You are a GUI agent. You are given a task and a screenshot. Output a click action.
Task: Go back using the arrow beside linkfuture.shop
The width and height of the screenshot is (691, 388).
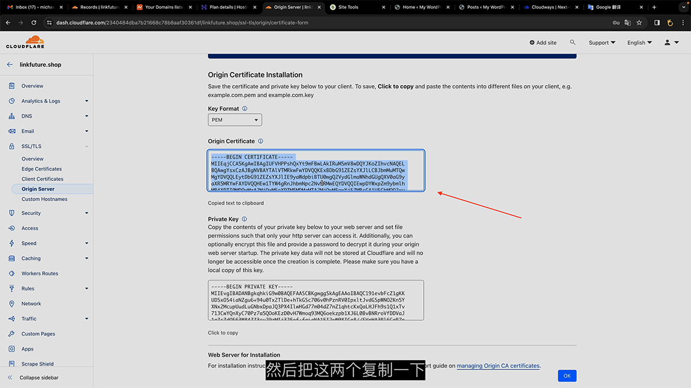tap(10, 65)
